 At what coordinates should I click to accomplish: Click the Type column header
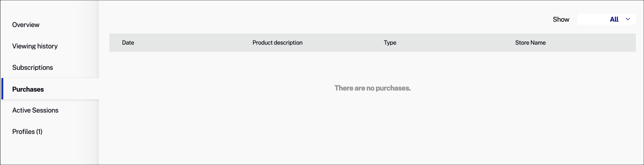pyautogui.click(x=390, y=42)
